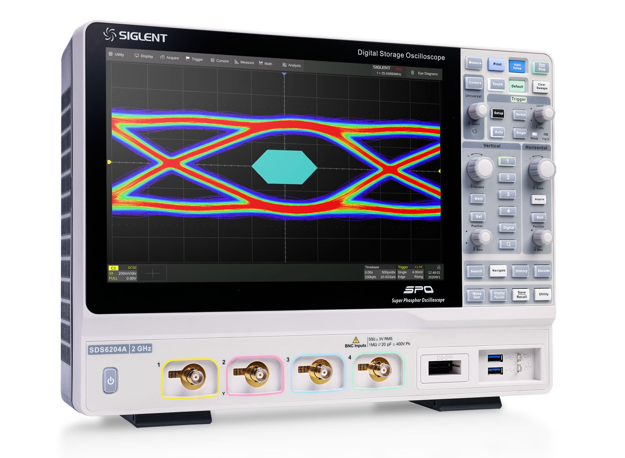Push the Trigger Setup button
The image size is (625, 458).
click(498, 113)
